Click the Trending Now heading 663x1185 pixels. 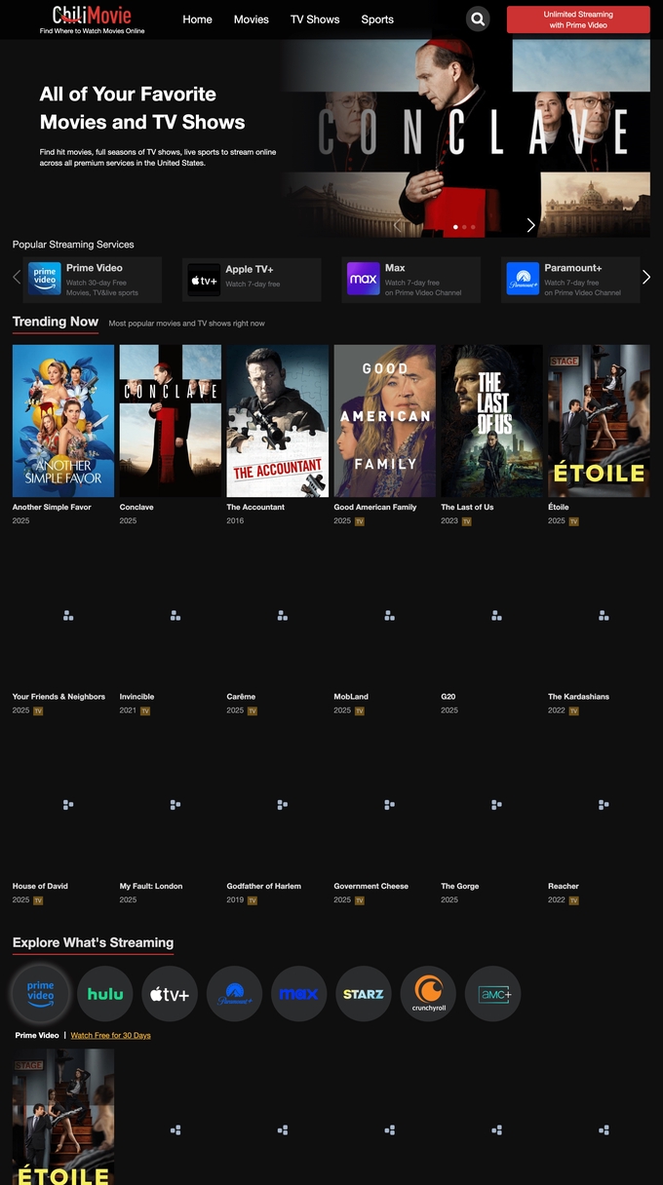(56, 322)
